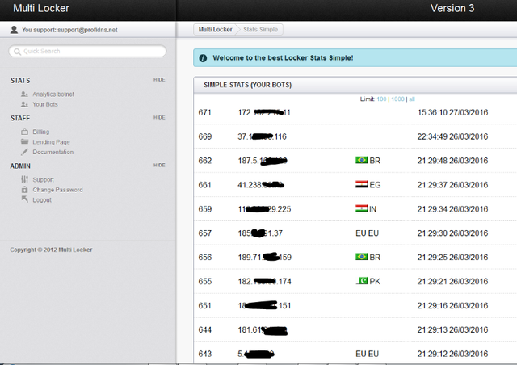The width and height of the screenshot is (517, 365).
Task: Click bot ID 671
Action: tap(204, 112)
